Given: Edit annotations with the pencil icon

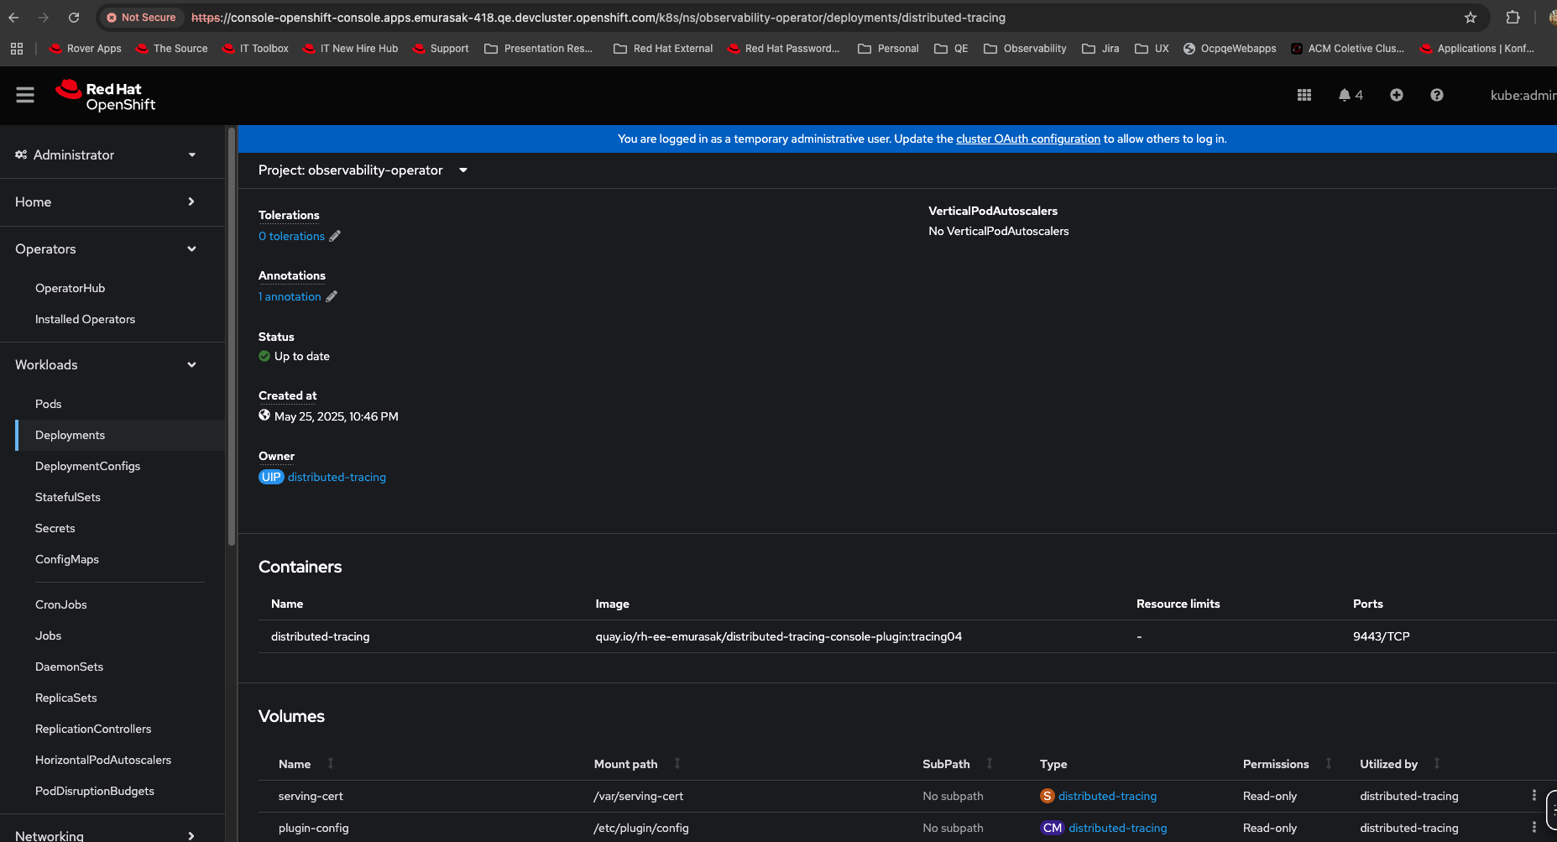Looking at the screenshot, I should (x=332, y=297).
